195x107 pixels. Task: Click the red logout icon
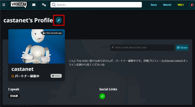tap(192, 5)
